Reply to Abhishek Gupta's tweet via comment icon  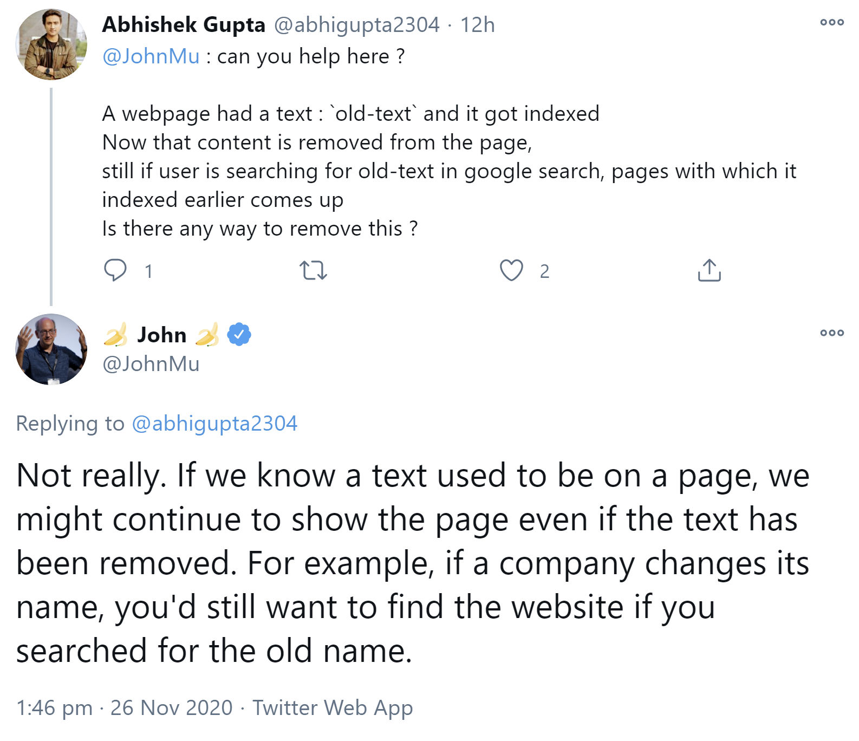[x=115, y=270]
